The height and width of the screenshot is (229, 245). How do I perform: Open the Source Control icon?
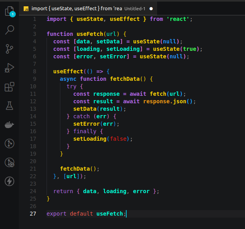[x=9, y=49]
